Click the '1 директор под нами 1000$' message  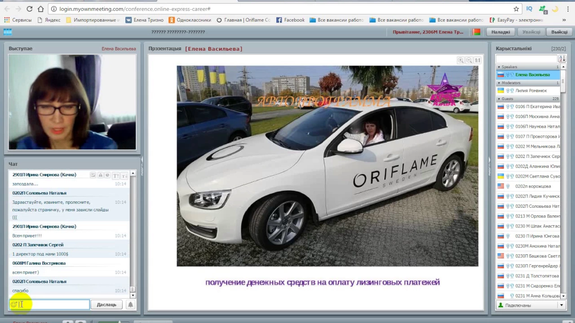point(40,254)
